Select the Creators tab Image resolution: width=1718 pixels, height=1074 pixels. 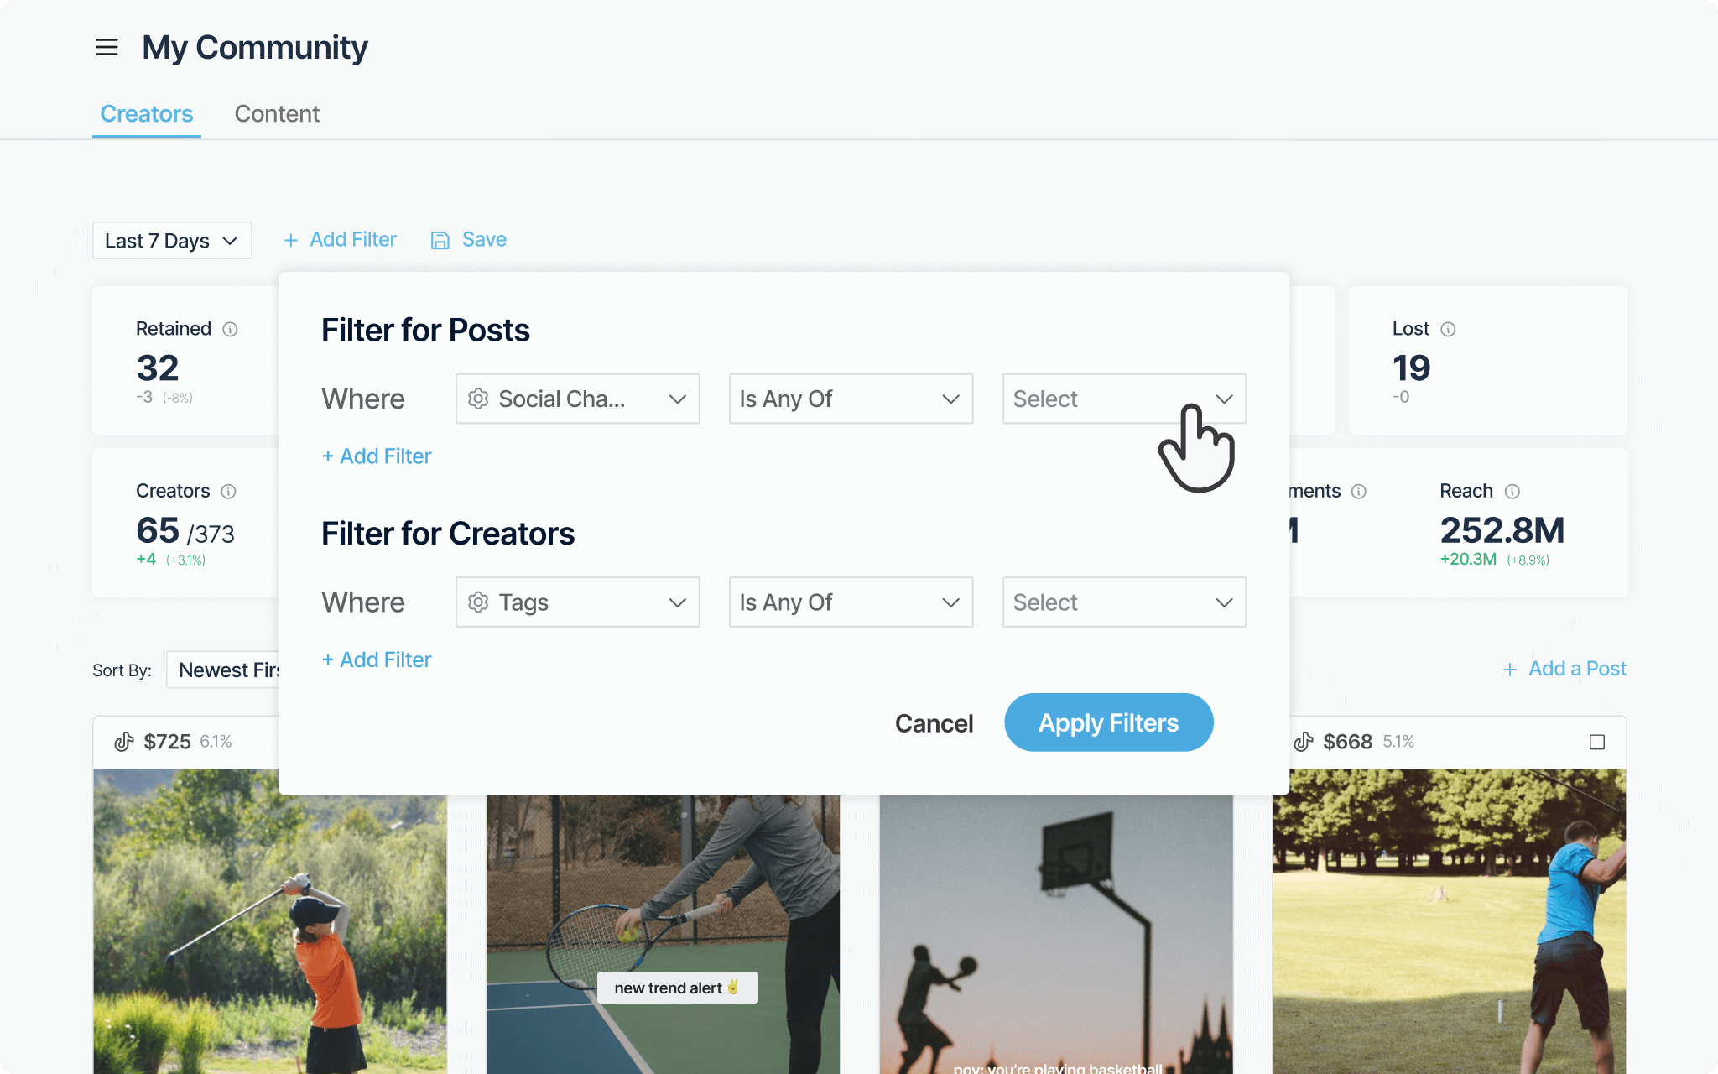147,114
